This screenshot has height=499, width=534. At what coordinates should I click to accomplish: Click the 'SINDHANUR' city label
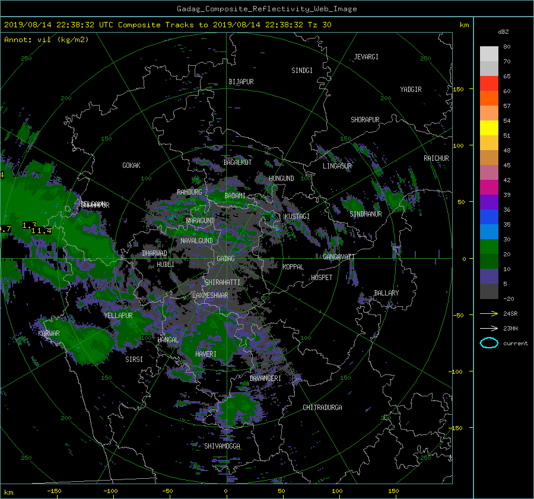(365, 214)
